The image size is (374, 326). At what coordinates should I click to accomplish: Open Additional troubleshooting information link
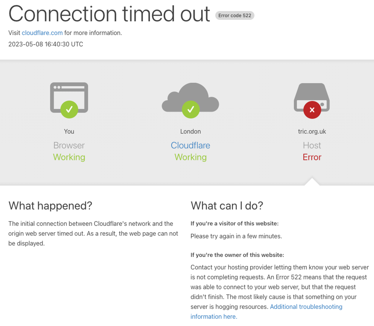[x=306, y=307]
